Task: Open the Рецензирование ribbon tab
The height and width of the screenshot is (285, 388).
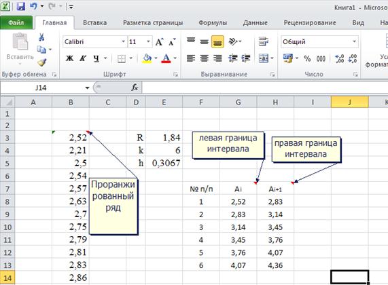Action: pyautogui.click(x=310, y=23)
